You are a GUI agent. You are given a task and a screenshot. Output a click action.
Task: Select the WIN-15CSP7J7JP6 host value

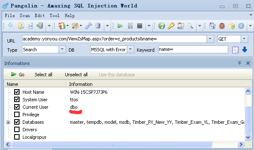(x=89, y=92)
